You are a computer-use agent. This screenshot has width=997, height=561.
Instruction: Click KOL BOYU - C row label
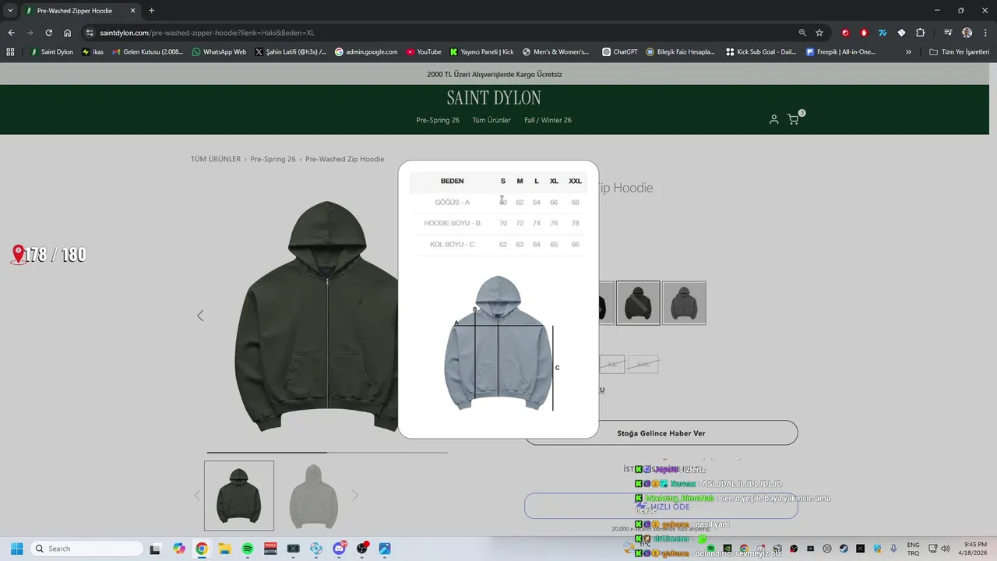point(453,245)
